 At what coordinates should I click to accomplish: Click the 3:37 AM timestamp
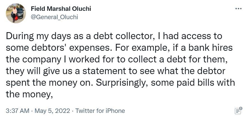[x=17, y=111]
